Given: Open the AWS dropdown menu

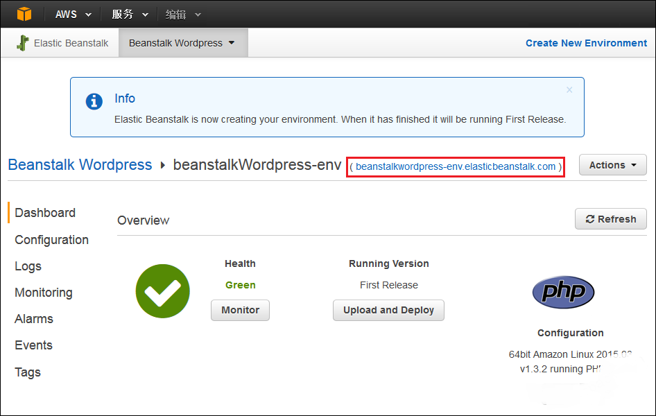Looking at the screenshot, I should [74, 15].
